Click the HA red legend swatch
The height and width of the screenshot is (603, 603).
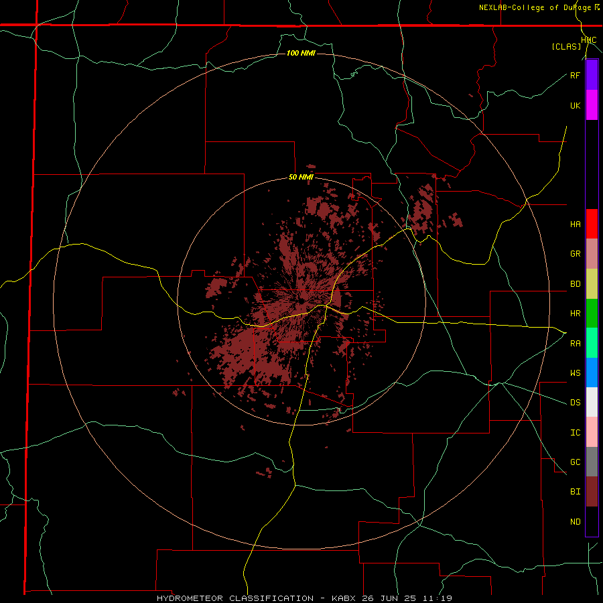tap(592, 224)
